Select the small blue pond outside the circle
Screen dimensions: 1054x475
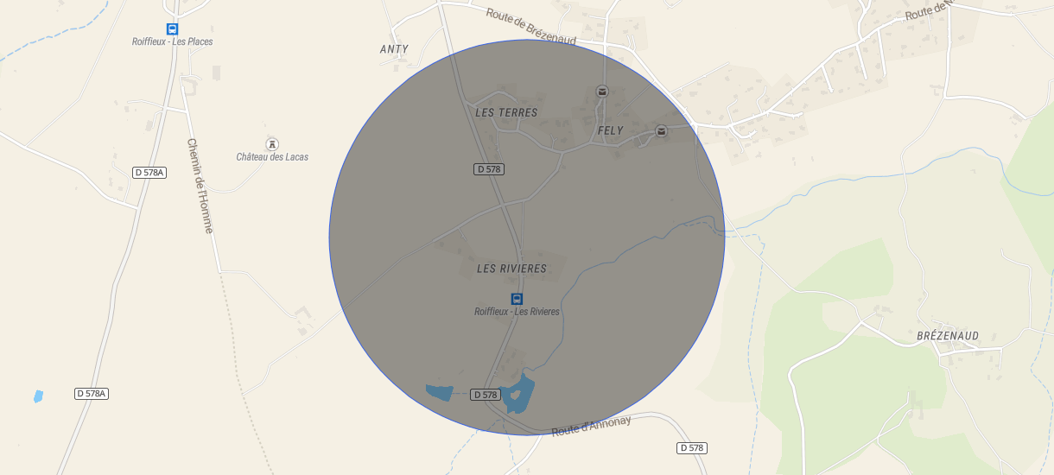tap(38, 396)
